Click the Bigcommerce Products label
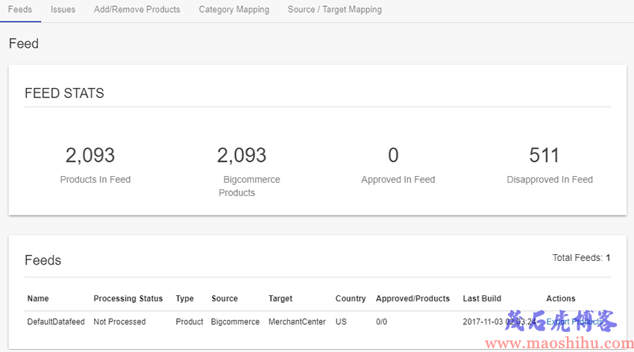The height and width of the screenshot is (352, 634). point(249,186)
